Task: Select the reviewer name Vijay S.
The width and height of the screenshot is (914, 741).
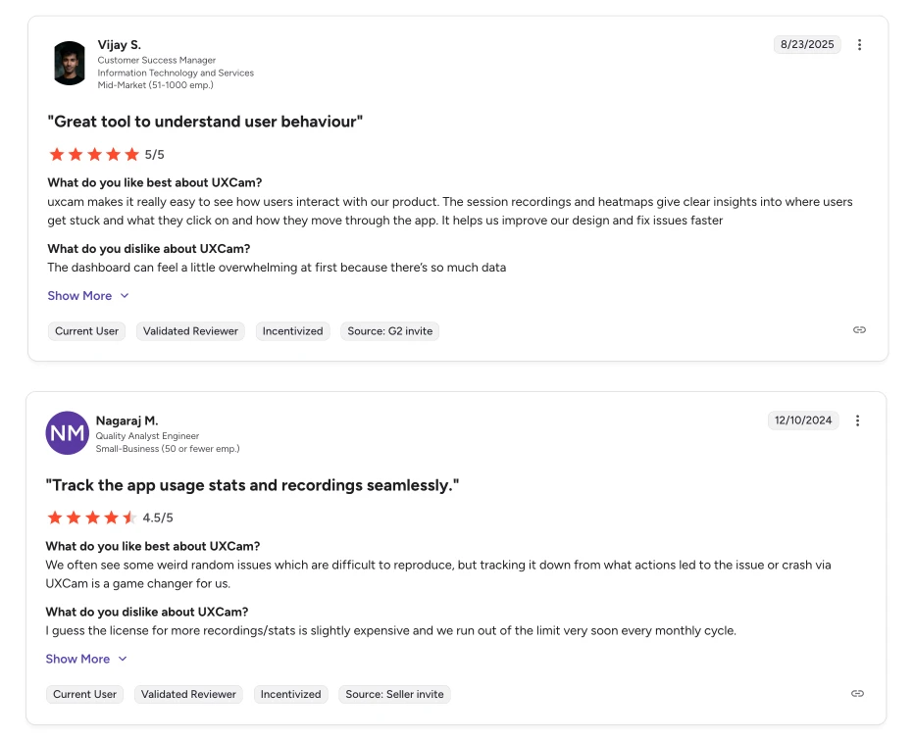Action: (x=121, y=44)
